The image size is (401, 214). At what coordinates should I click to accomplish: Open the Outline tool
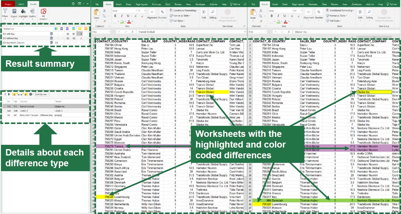click(32, 13)
